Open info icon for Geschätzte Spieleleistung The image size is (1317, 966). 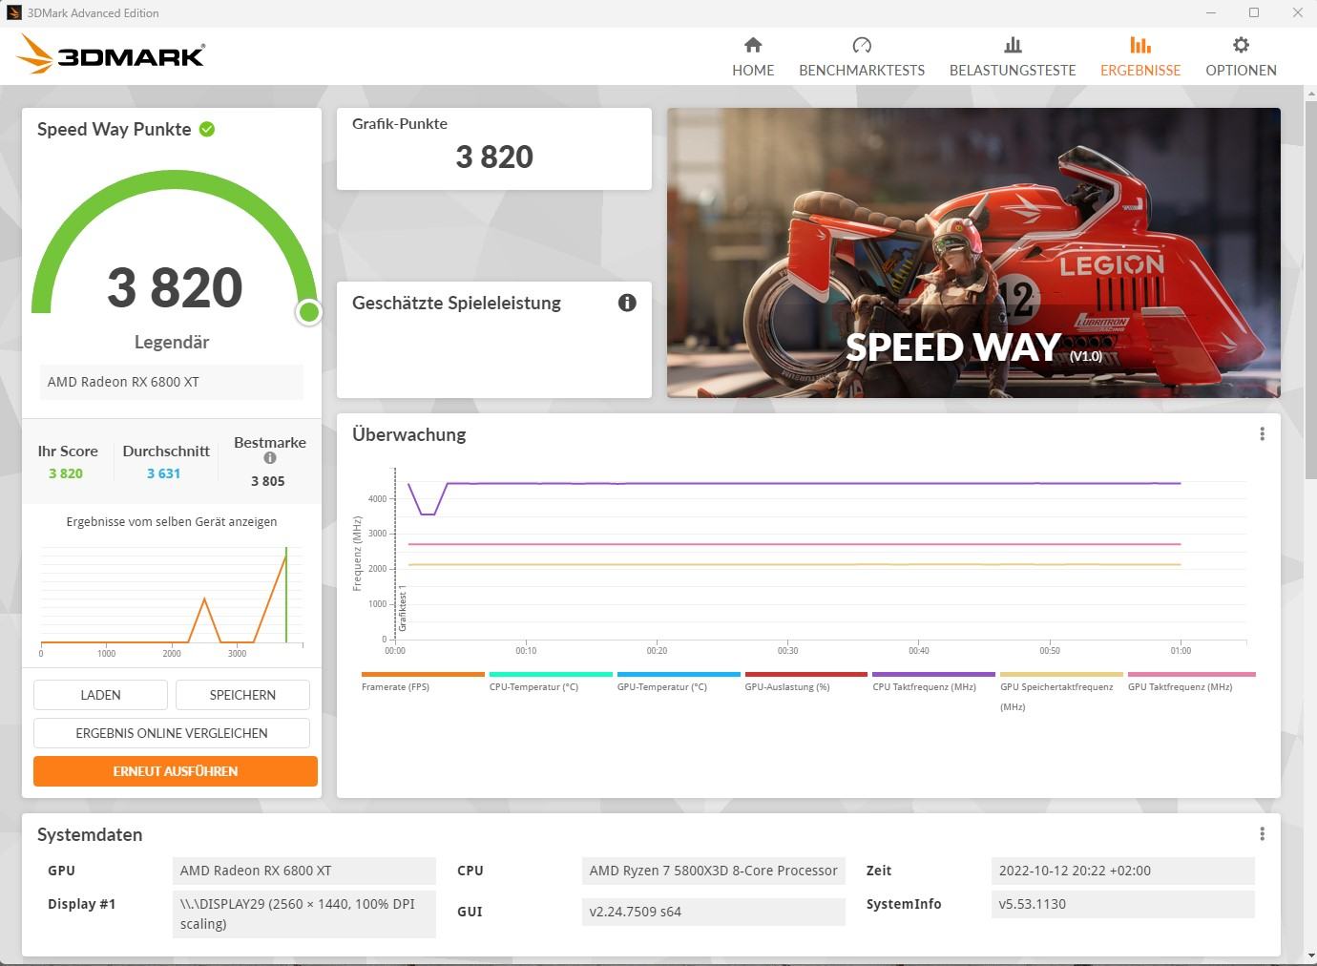627,303
